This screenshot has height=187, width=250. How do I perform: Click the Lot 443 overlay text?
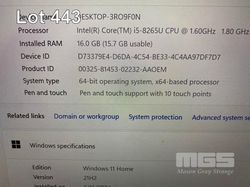click(49, 17)
